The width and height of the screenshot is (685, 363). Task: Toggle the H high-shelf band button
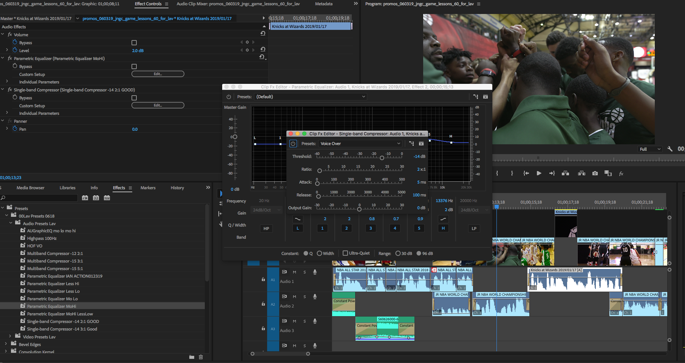pyautogui.click(x=443, y=228)
